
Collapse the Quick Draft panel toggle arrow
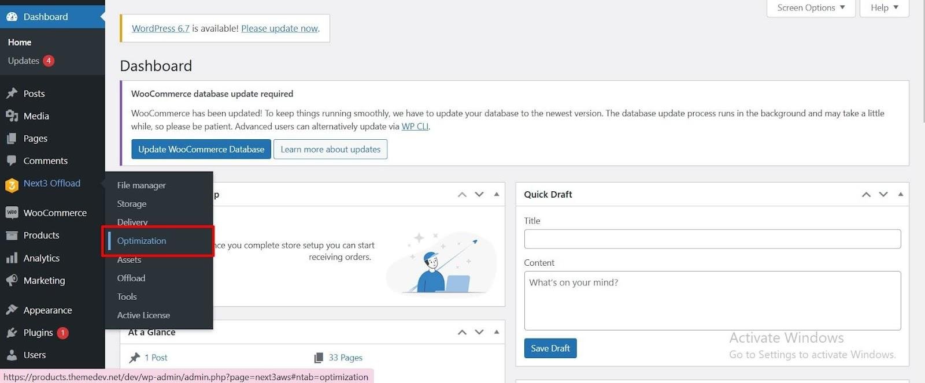click(900, 194)
